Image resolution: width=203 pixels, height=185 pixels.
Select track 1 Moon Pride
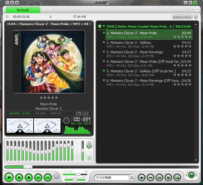click(x=149, y=35)
